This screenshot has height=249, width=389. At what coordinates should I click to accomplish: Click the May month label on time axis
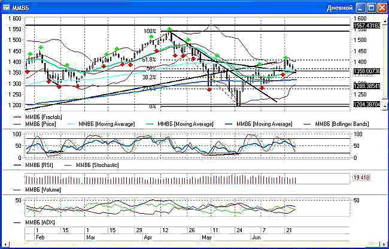[206, 238]
